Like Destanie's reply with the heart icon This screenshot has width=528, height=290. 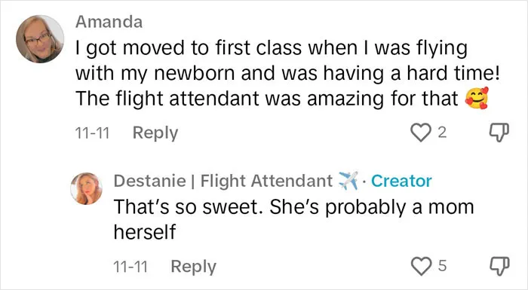[421, 266]
